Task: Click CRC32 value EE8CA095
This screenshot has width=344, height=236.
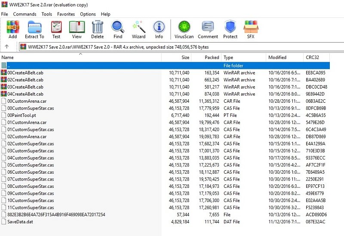Action: pyautogui.click(x=316, y=73)
